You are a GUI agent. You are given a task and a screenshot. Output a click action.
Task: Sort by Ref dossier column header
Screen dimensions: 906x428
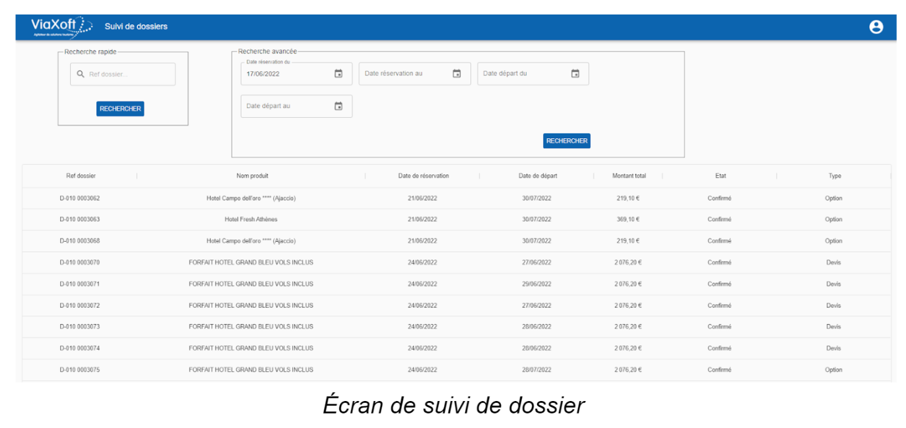pyautogui.click(x=81, y=176)
